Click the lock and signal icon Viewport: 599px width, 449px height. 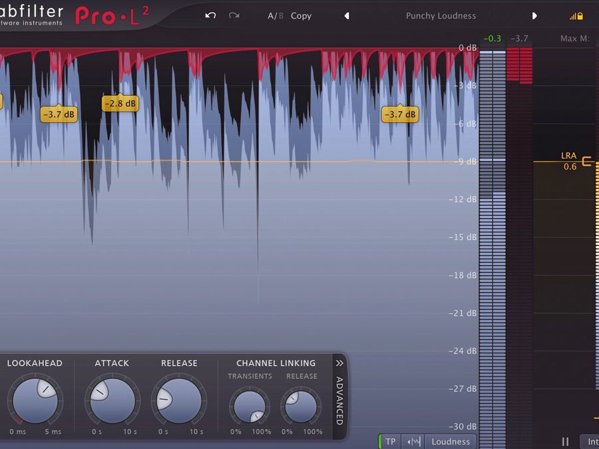tap(576, 16)
